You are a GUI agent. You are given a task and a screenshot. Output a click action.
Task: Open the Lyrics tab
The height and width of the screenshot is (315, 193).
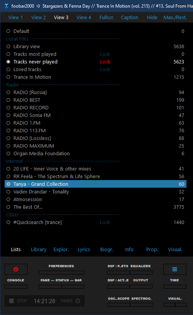pos(84,250)
